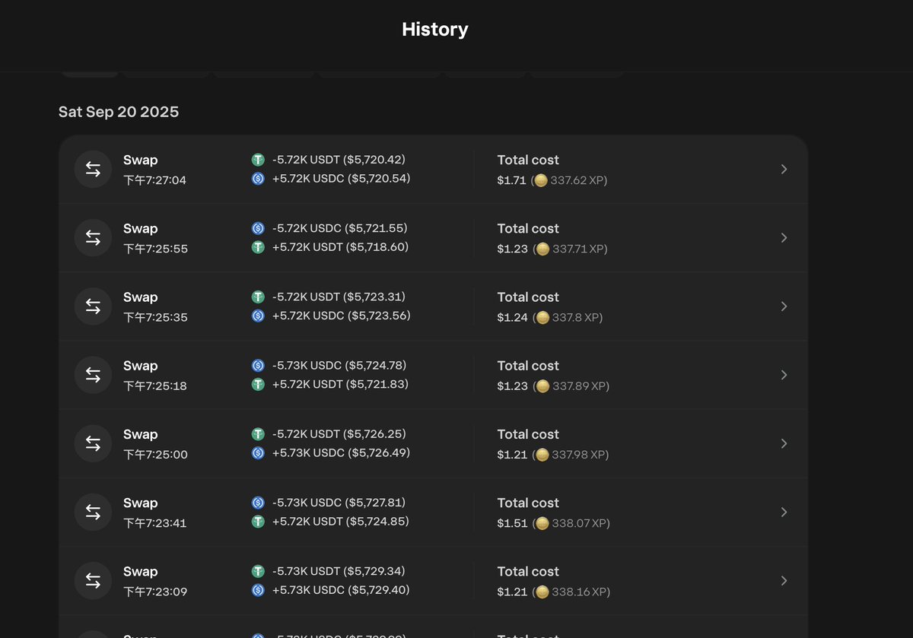
Task: Click the History page title
Action: pos(435,30)
